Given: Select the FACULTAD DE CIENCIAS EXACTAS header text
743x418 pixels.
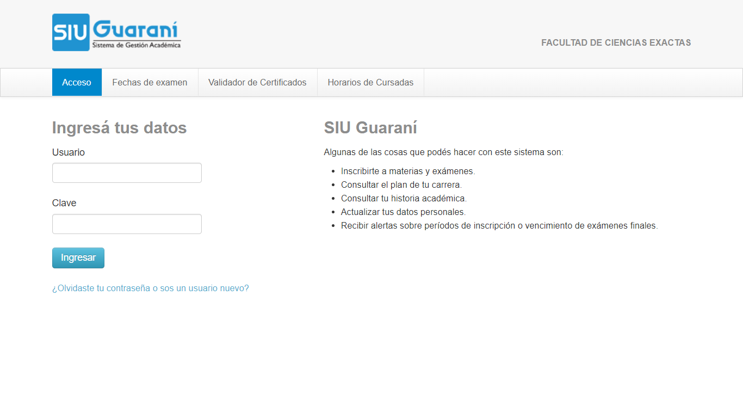Looking at the screenshot, I should pos(616,42).
